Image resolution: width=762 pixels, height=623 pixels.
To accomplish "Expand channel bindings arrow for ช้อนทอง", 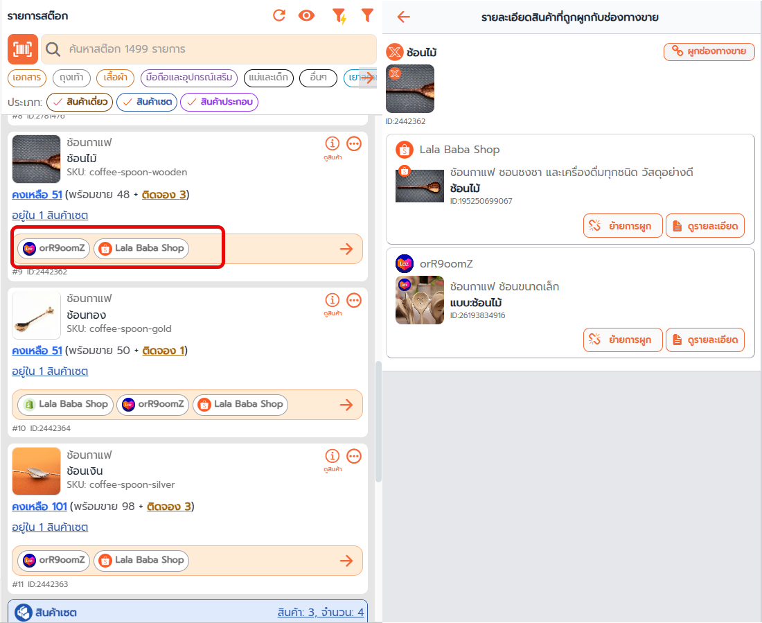I will (x=346, y=405).
